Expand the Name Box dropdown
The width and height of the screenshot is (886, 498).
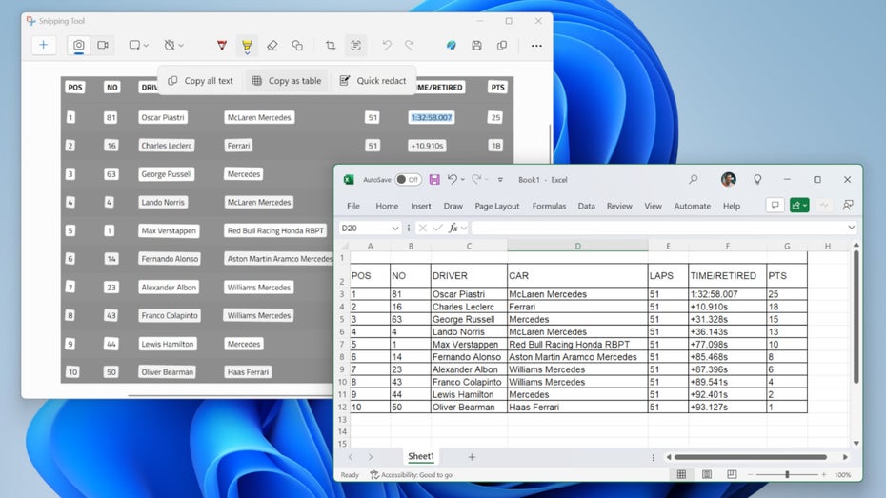(395, 228)
